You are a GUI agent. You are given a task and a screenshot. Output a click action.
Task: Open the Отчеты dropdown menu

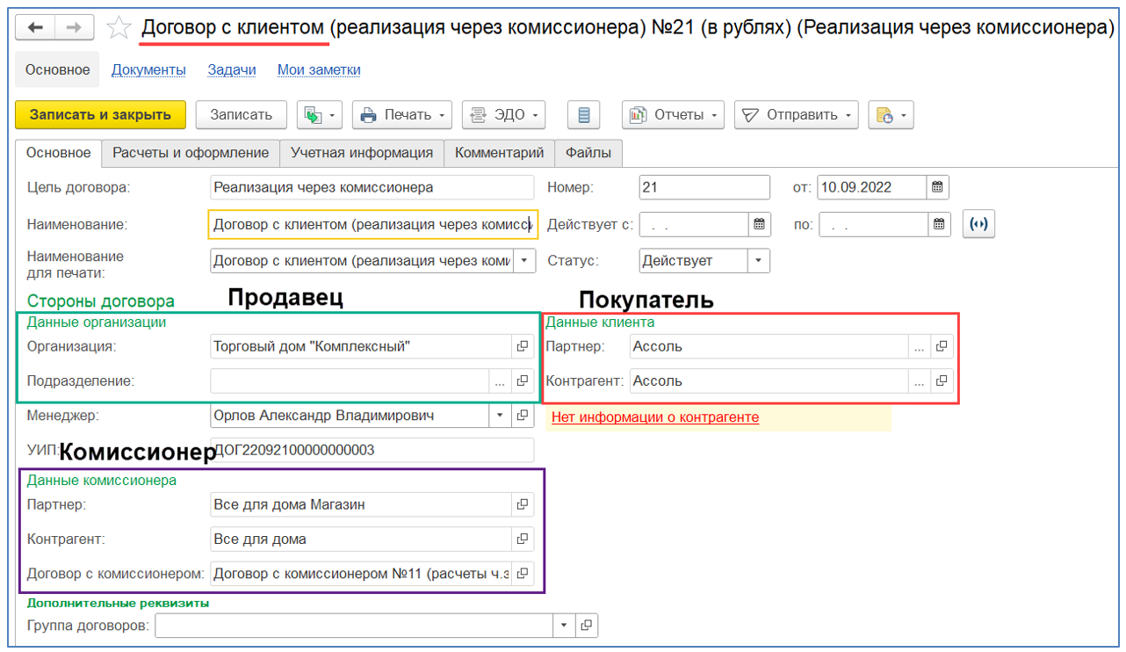pyautogui.click(x=673, y=115)
